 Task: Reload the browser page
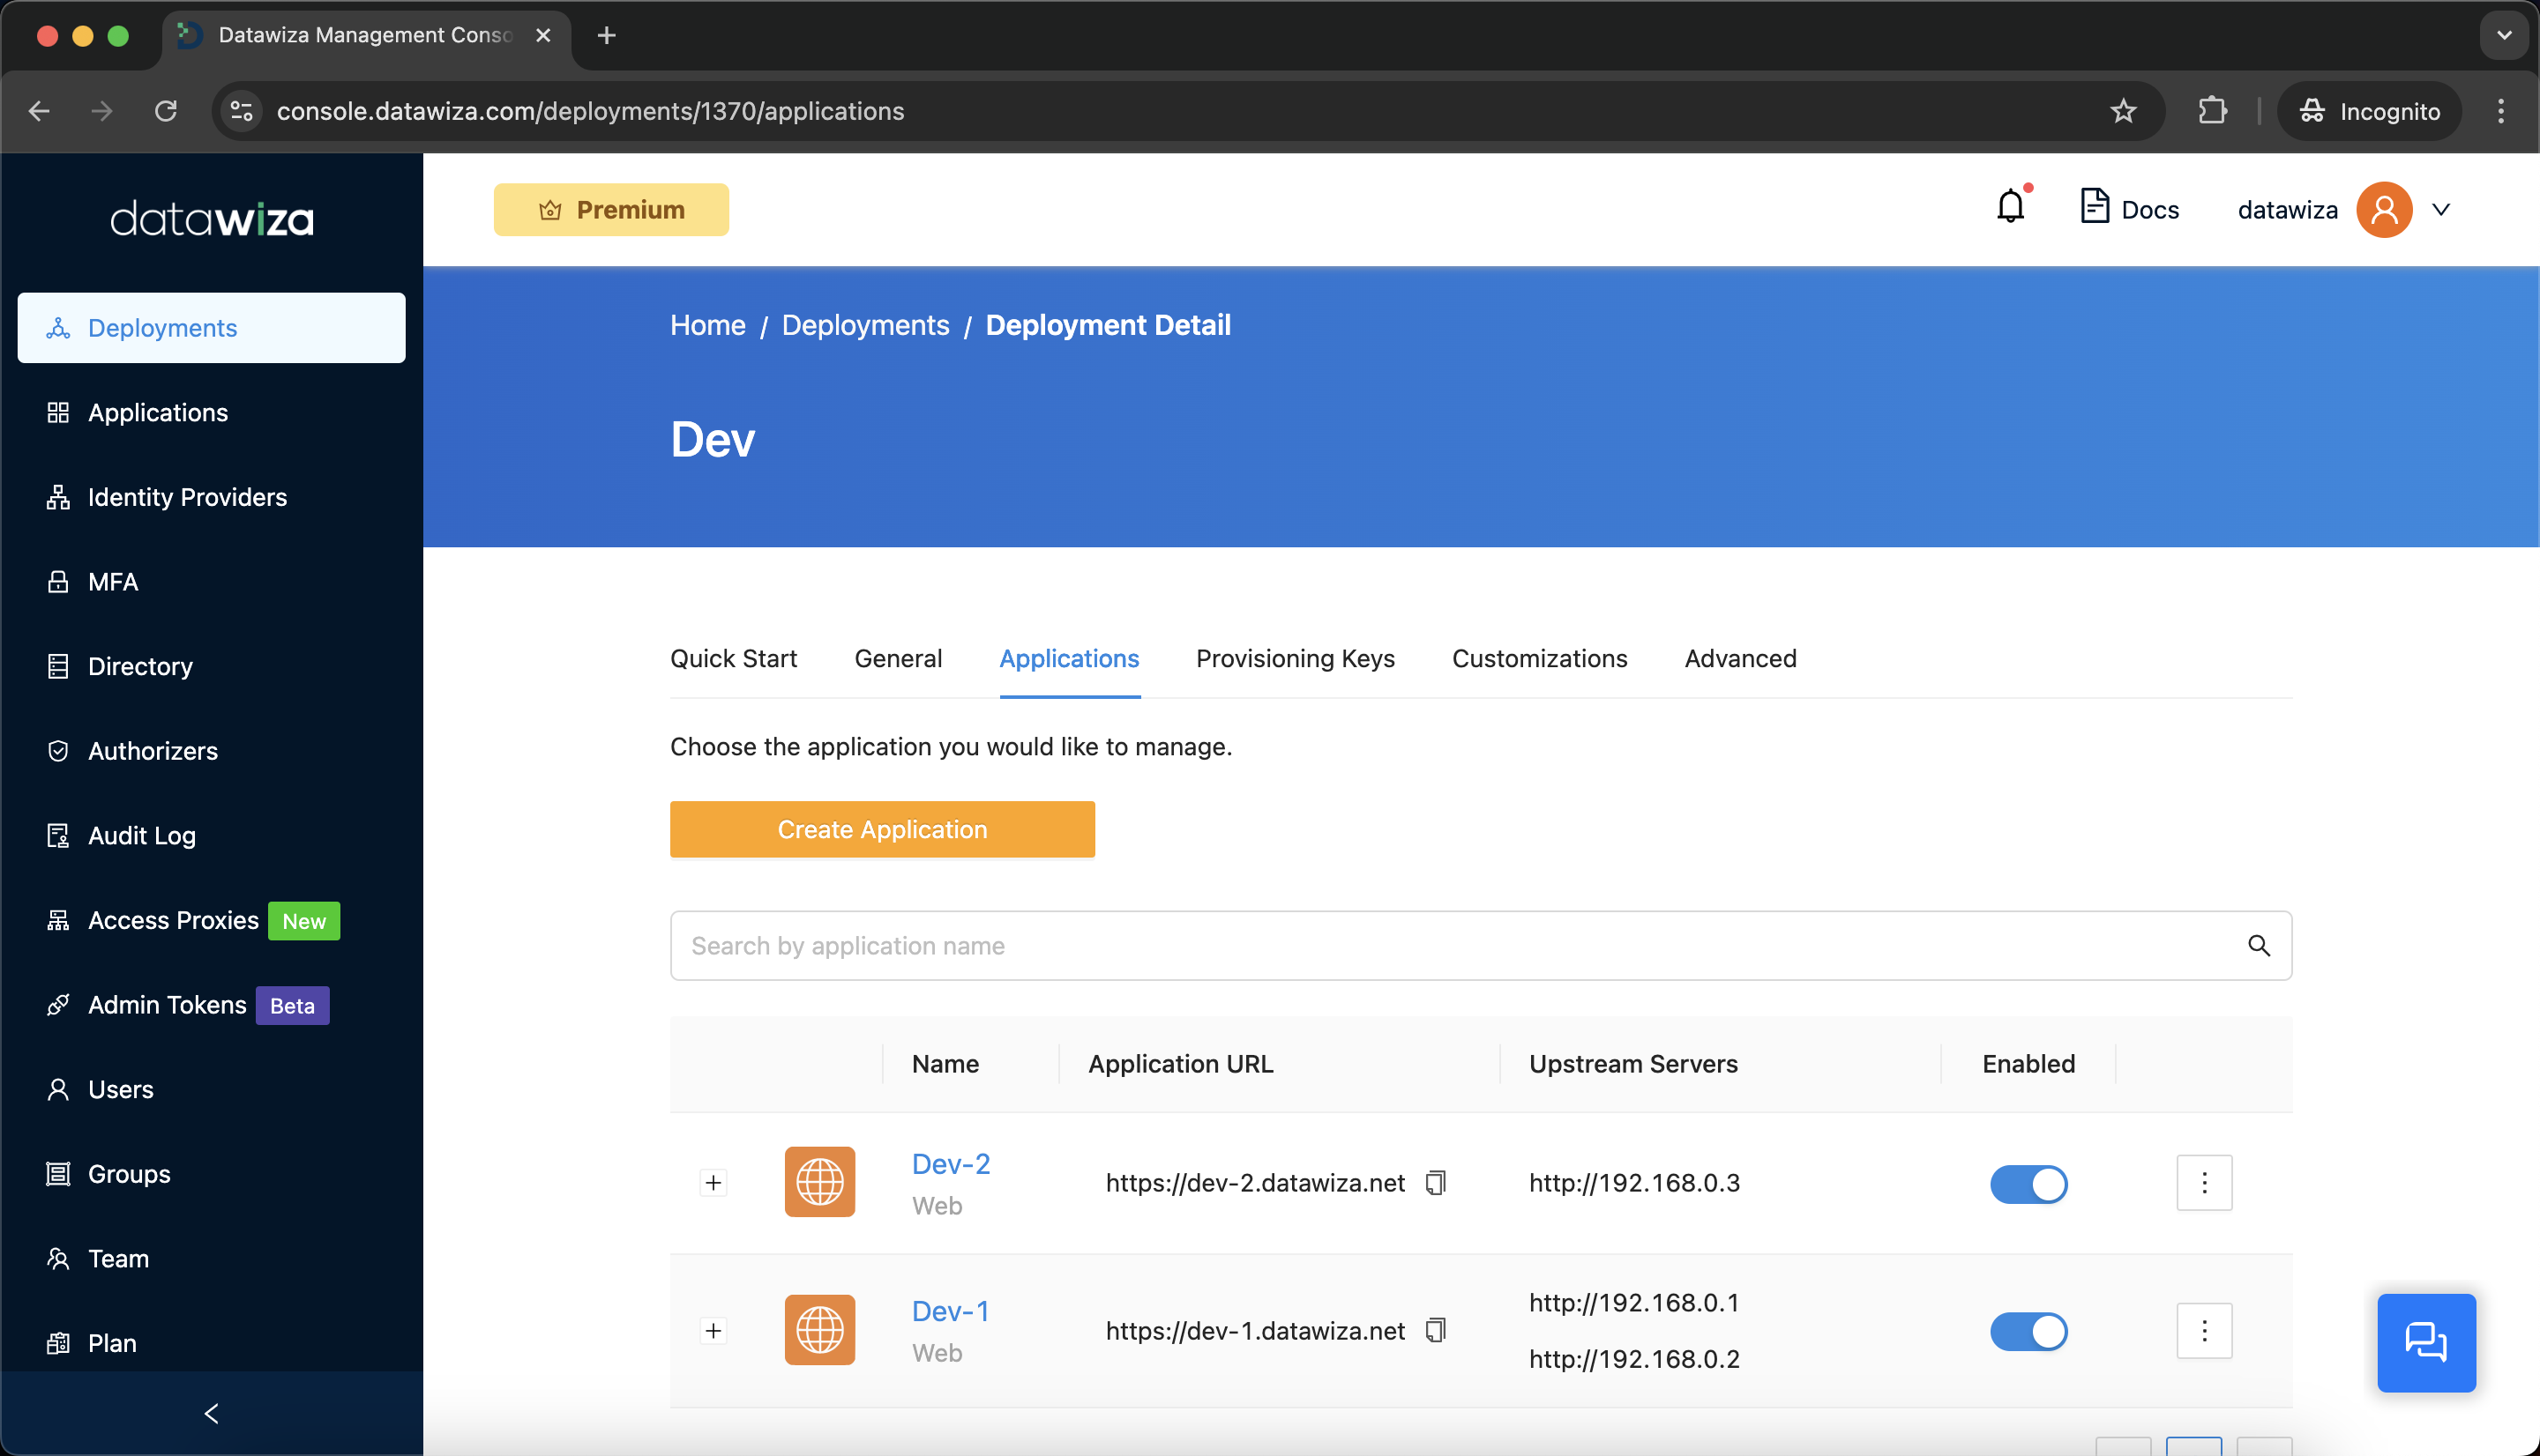[x=166, y=111]
